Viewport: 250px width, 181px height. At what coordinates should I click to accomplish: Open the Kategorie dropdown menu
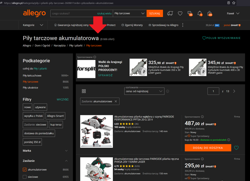(x=33, y=25)
